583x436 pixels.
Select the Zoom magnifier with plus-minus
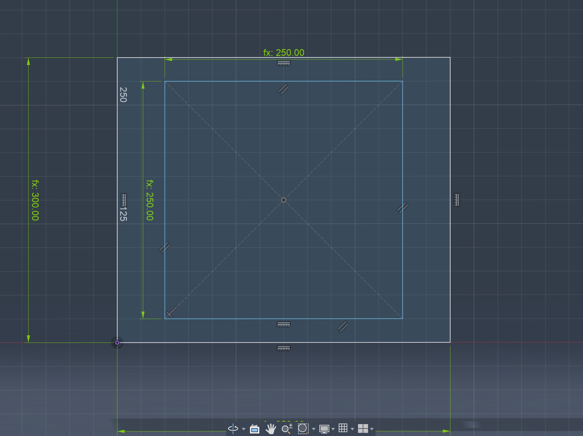[287, 429]
